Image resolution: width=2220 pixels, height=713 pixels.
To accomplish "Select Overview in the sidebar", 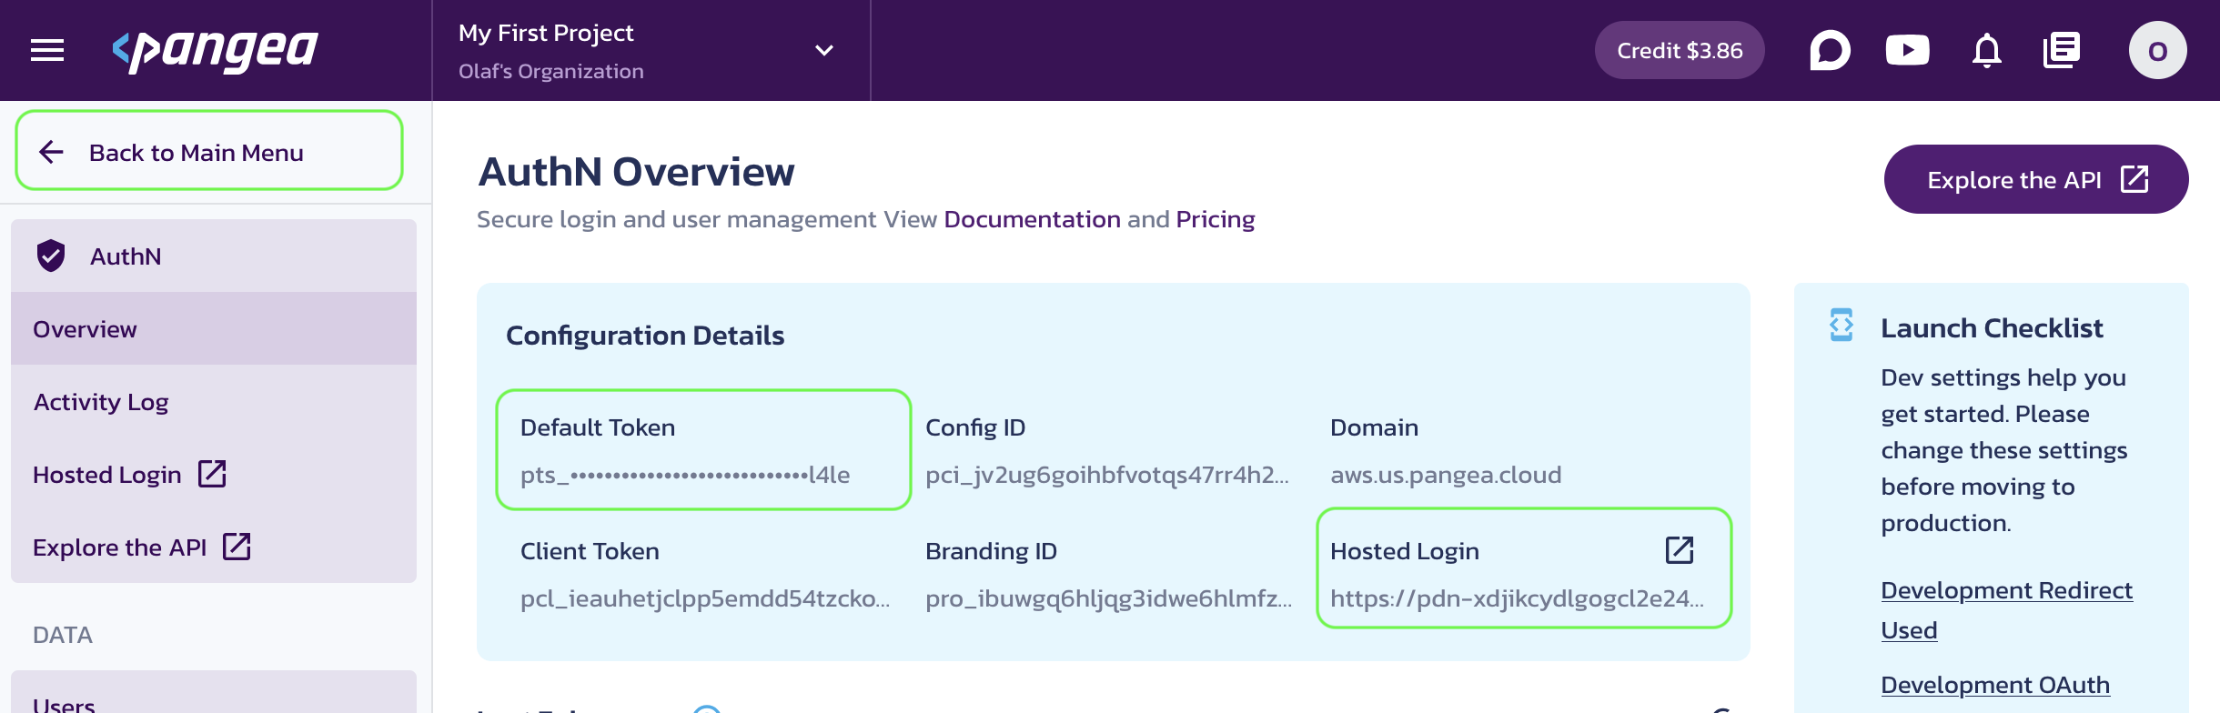I will tap(214, 328).
